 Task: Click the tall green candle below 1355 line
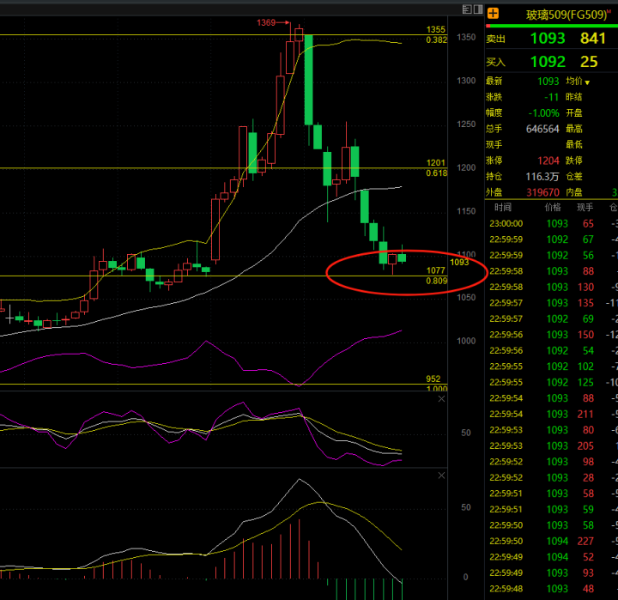click(x=309, y=80)
